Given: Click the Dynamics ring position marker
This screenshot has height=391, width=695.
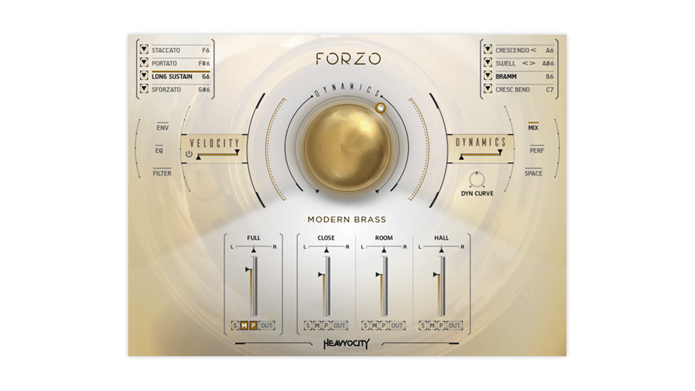Looking at the screenshot, I should click(380, 108).
